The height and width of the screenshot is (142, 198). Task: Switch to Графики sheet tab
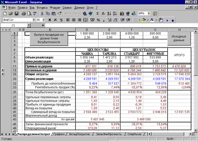[59, 134]
